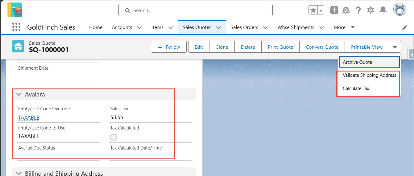Click the GoldFinch Sales app name
This screenshot has width=414, height=176.
tap(51, 27)
